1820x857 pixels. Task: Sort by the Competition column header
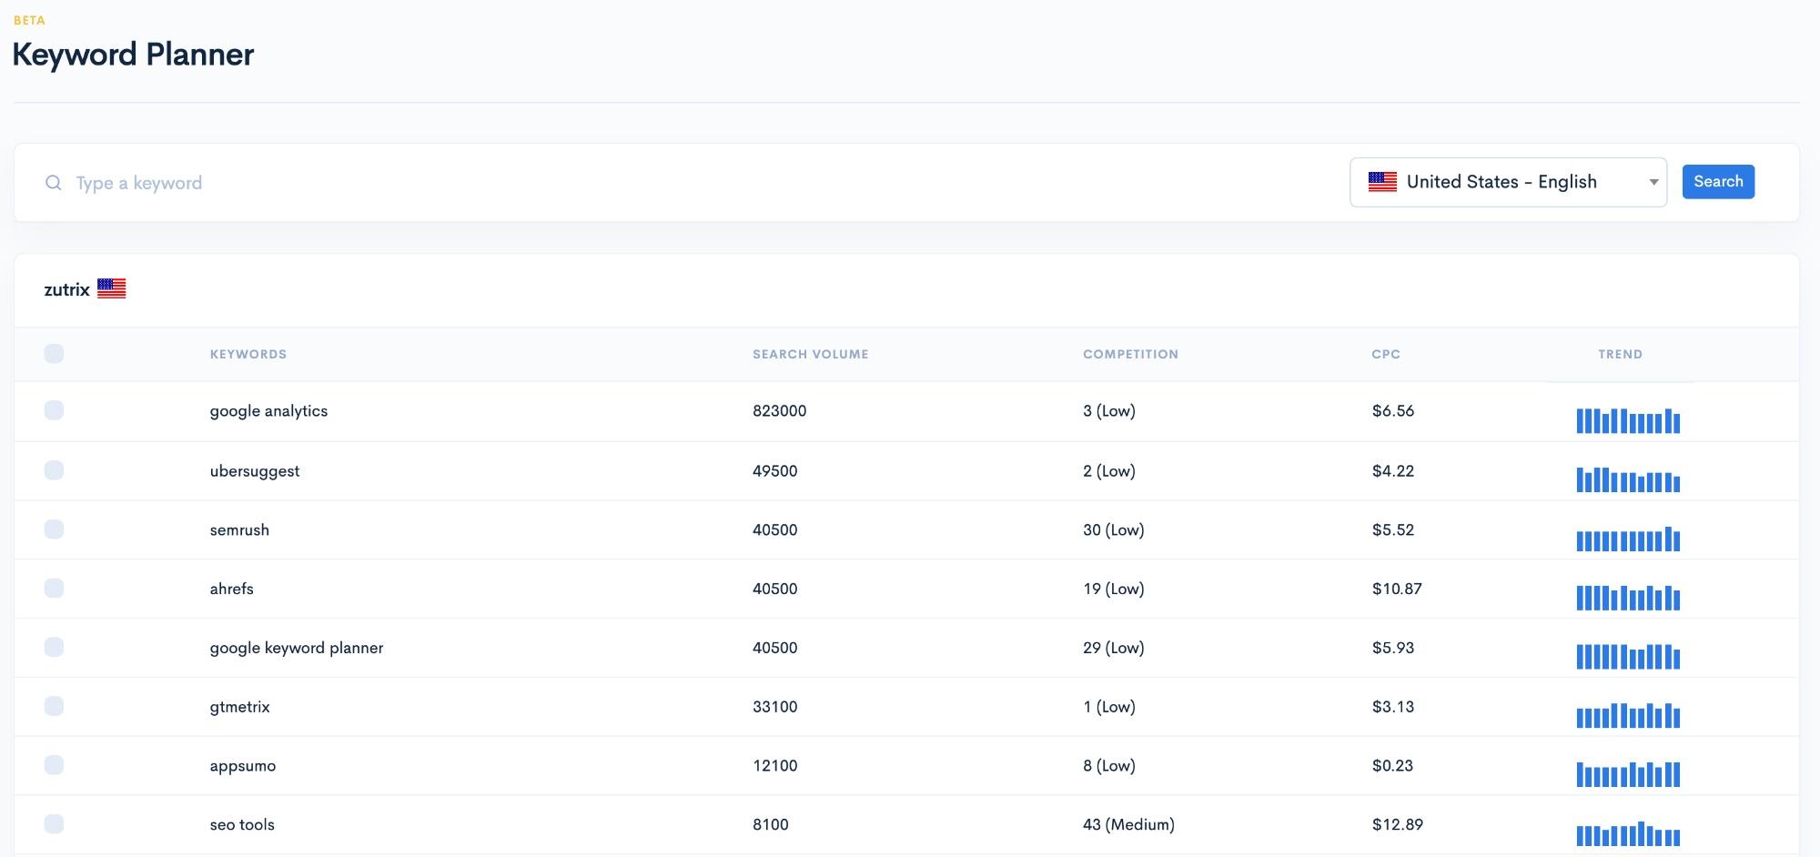pyautogui.click(x=1130, y=354)
